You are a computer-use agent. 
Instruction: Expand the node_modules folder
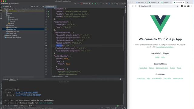(5, 11)
